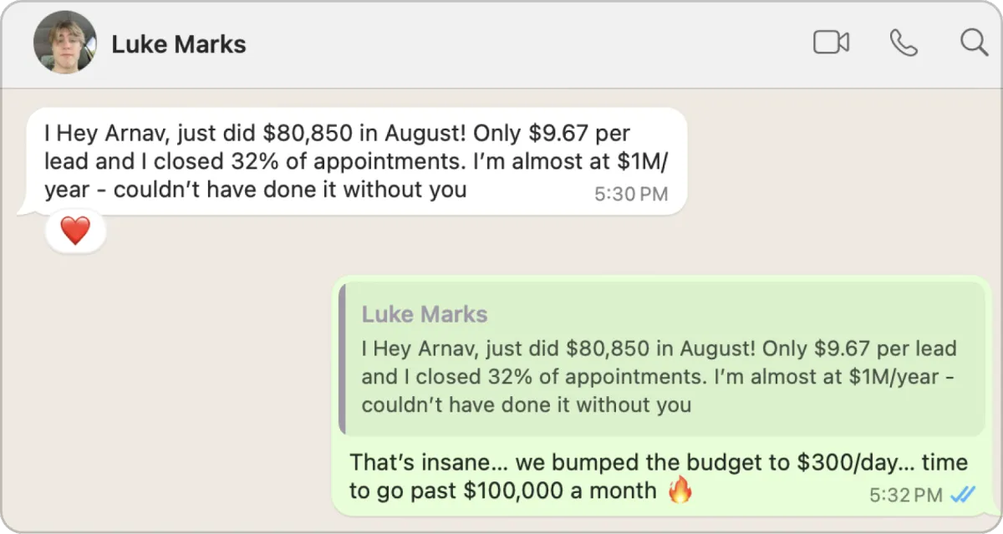Image resolution: width=1003 pixels, height=534 pixels.
Task: Start a voice call via phone icon
Action: pos(903,43)
